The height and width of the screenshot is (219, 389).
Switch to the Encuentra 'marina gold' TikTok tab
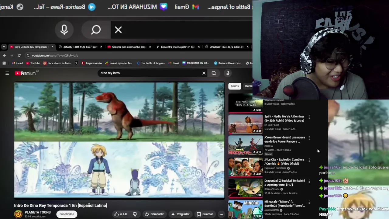175,47
